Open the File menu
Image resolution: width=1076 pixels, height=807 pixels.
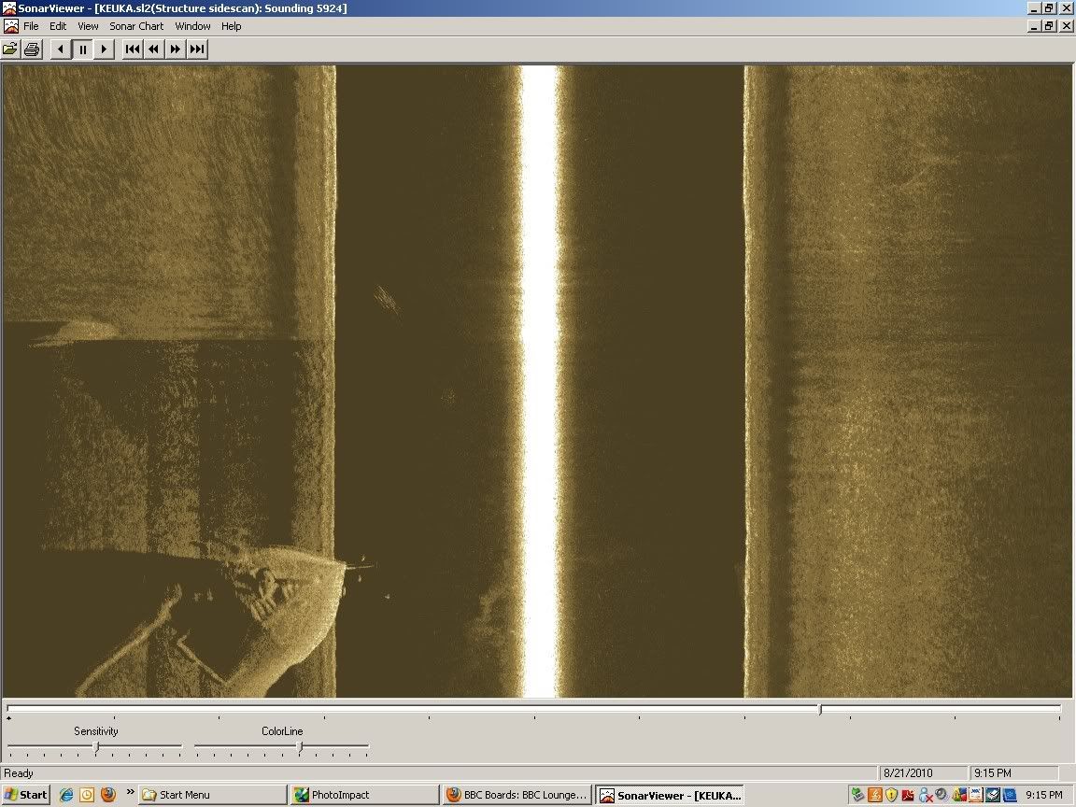click(x=31, y=26)
